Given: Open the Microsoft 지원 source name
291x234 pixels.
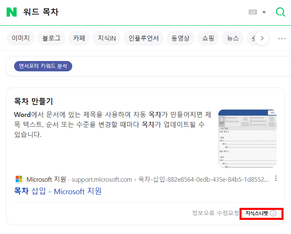Looking at the screenshot, I should tap(46, 179).
